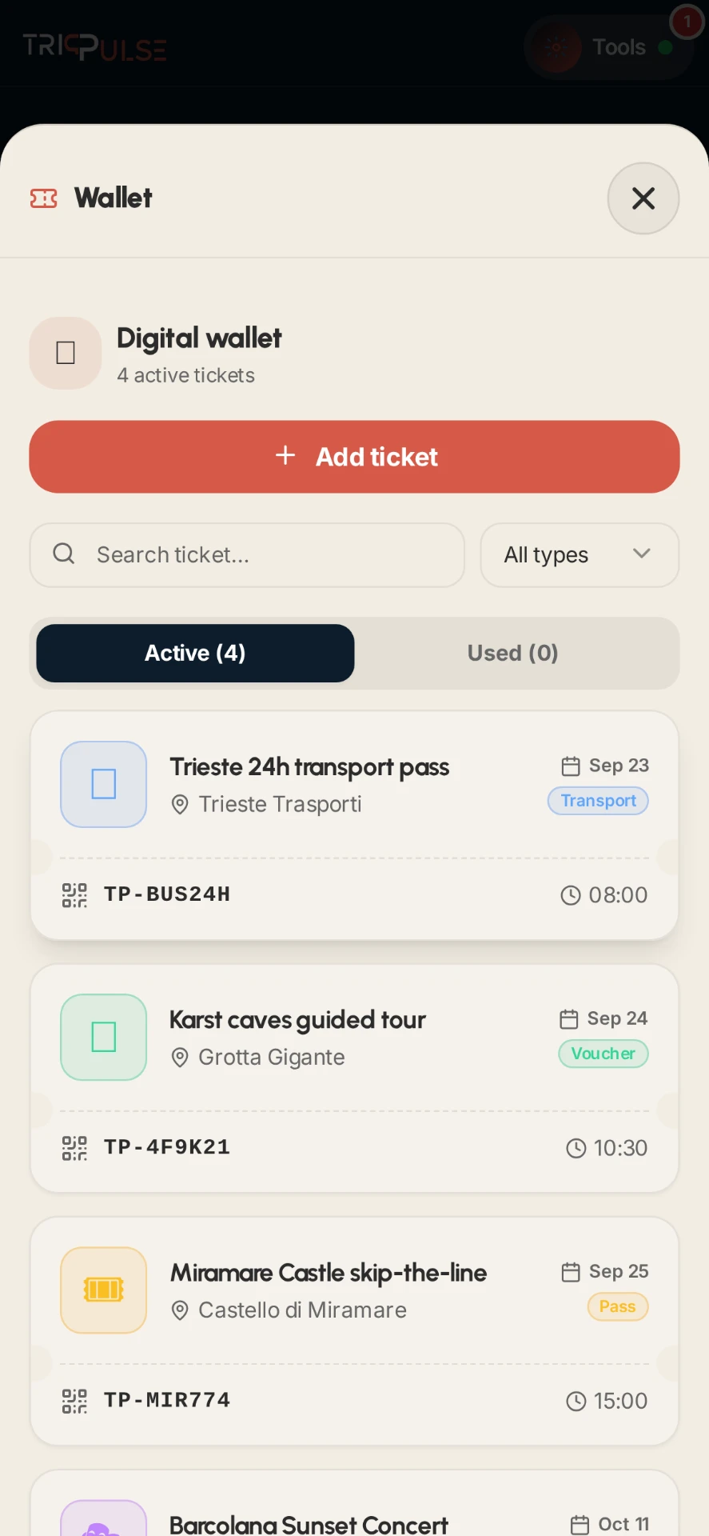The height and width of the screenshot is (1536, 709).
Task: Click the yellow Miramare Castle ticket icon
Action: [104, 1290]
